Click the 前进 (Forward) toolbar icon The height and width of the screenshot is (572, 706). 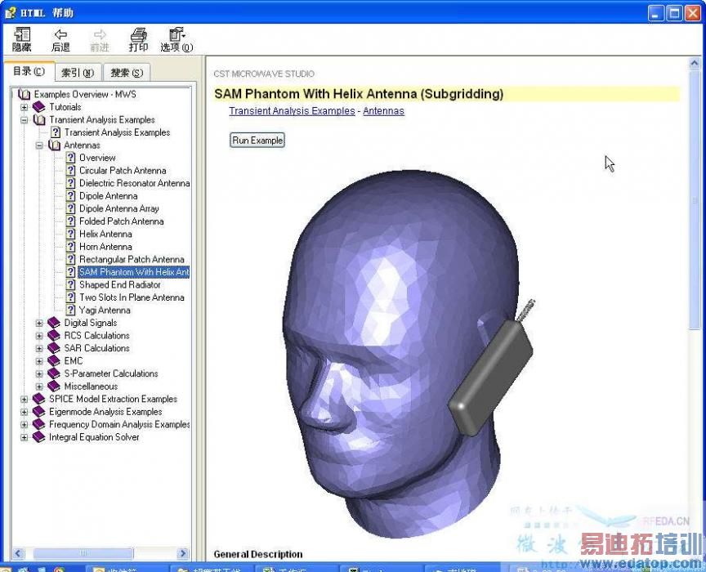[x=100, y=40]
